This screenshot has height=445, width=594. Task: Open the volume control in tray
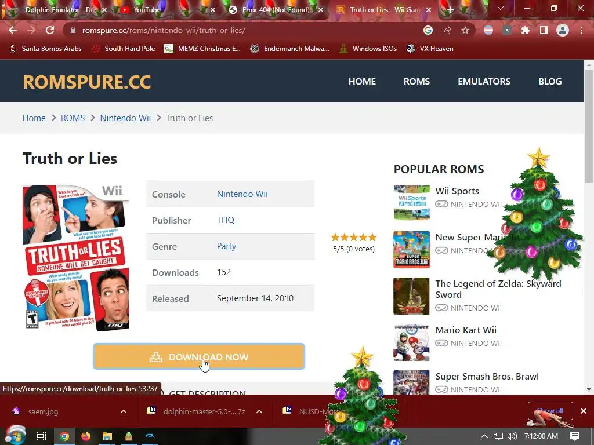click(512, 436)
